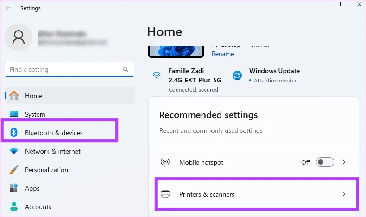This screenshot has height=217, width=366.
Task: Click the Windows Update sync icon
Action: 237,75
